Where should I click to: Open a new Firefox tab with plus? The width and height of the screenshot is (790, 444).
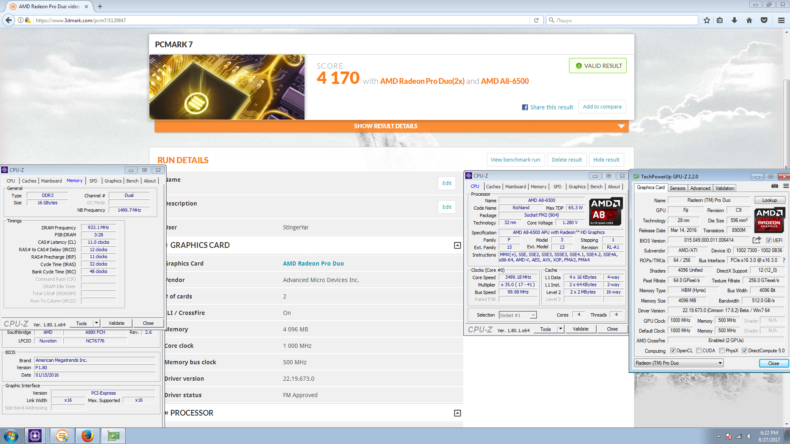(x=100, y=7)
